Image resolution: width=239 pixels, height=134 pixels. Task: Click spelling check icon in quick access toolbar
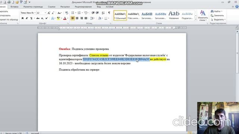[21, 2]
